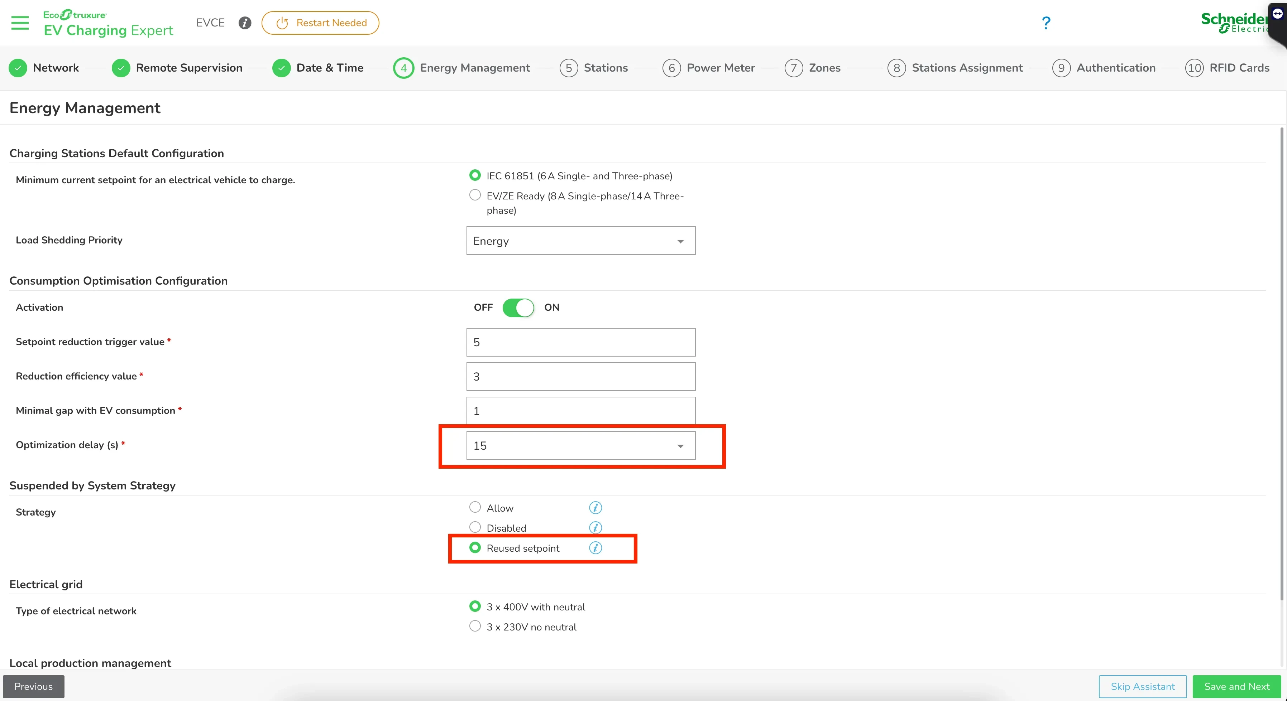Click the Minimal gap with EV consumption field
Viewport: 1287px width, 701px height.
click(x=581, y=410)
